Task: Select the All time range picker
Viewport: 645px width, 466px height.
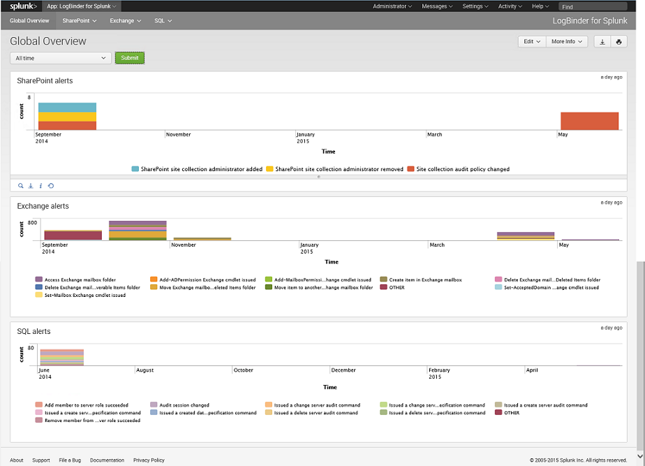Action: (61, 58)
